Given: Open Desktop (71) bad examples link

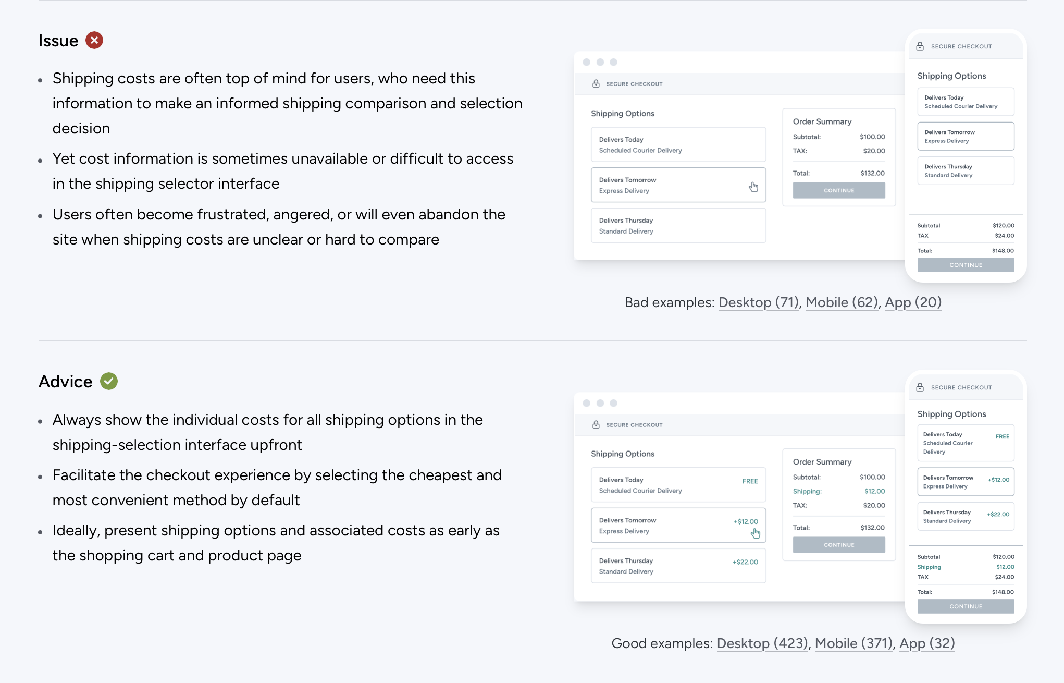Looking at the screenshot, I should (758, 302).
